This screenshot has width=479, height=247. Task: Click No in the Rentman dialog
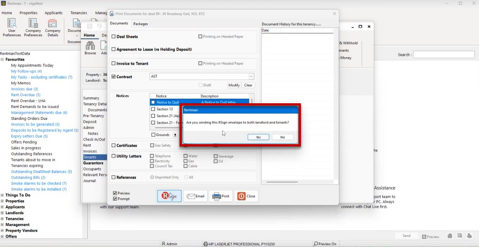click(x=282, y=137)
